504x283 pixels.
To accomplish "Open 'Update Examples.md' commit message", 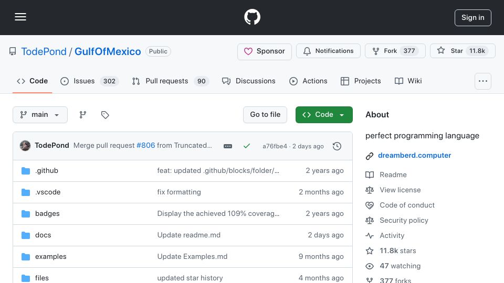I will pos(192,257).
